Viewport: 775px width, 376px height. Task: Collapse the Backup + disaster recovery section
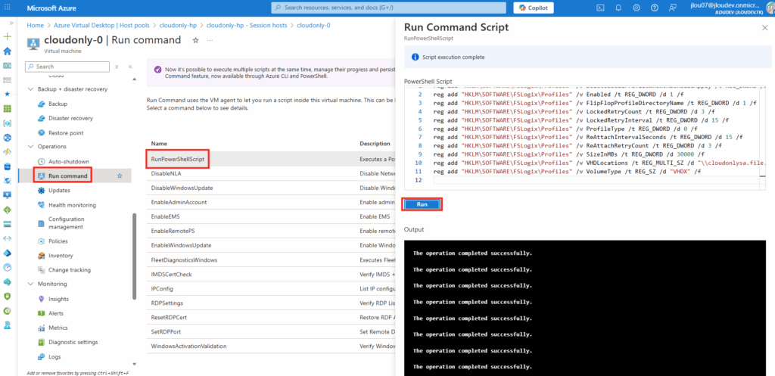pyautogui.click(x=30, y=89)
